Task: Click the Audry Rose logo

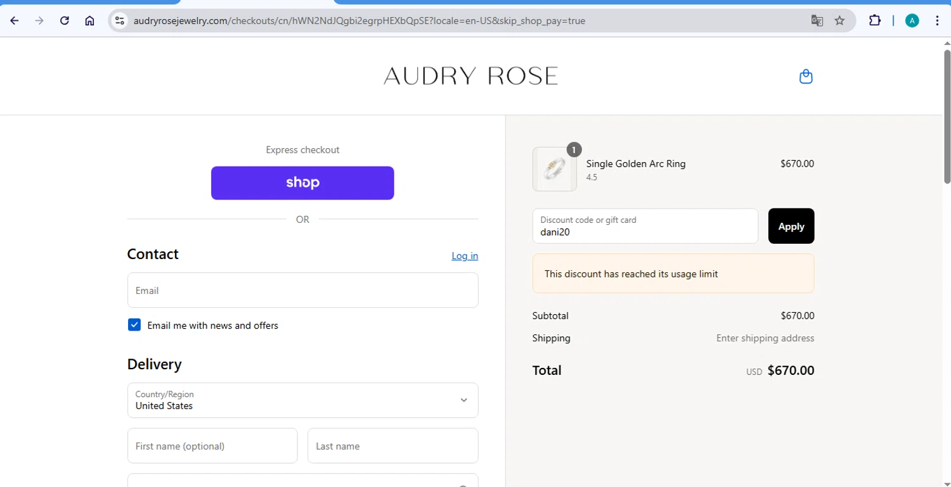Action: point(470,76)
